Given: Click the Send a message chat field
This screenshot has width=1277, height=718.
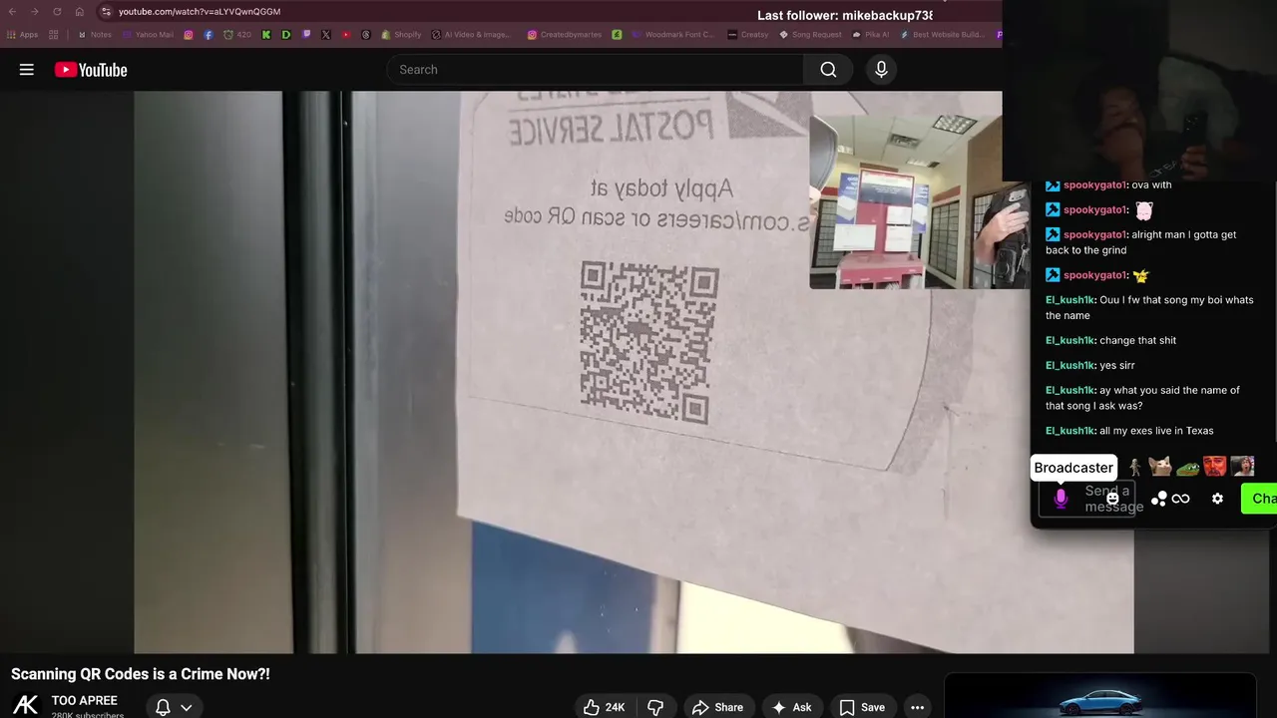Looking at the screenshot, I should (x=1087, y=499).
